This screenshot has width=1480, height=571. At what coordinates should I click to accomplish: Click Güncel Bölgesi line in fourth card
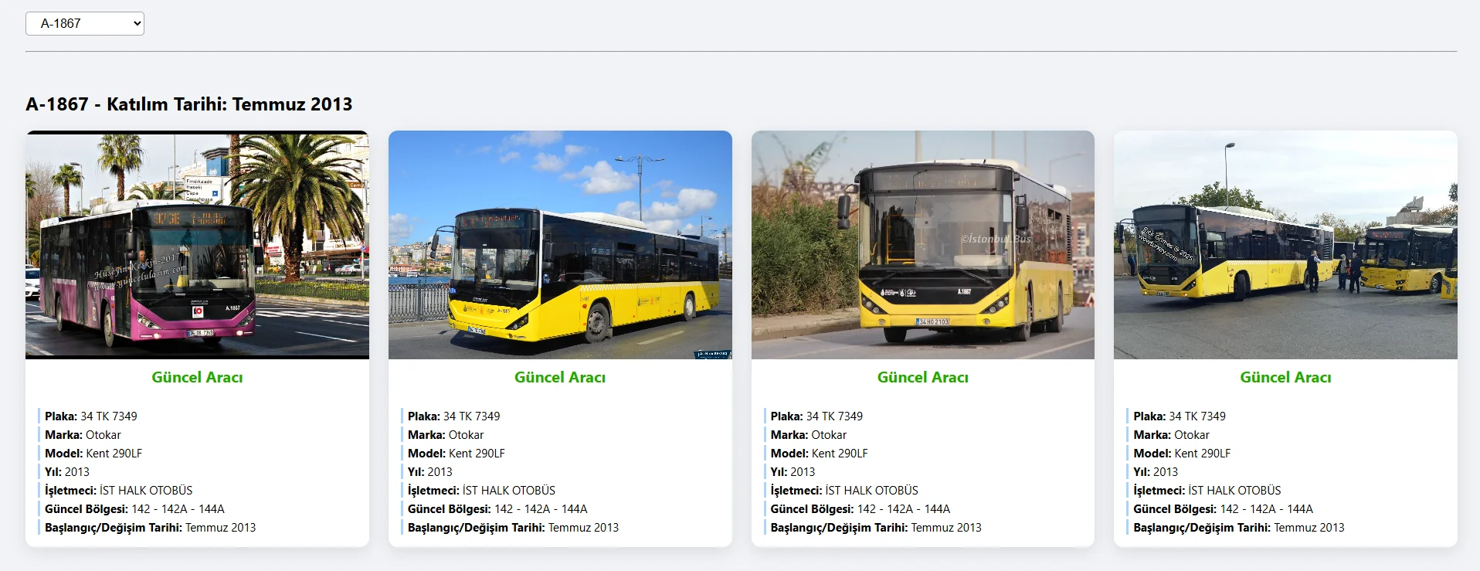tap(1223, 508)
